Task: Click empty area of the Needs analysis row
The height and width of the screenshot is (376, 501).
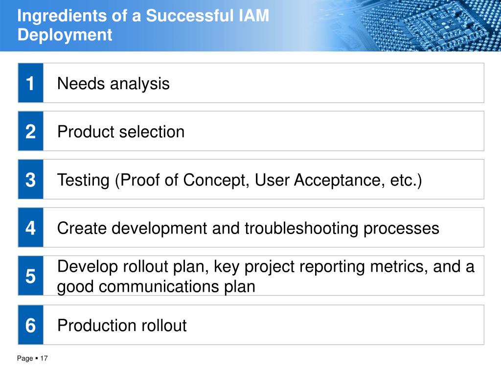Action: [x=326, y=83]
